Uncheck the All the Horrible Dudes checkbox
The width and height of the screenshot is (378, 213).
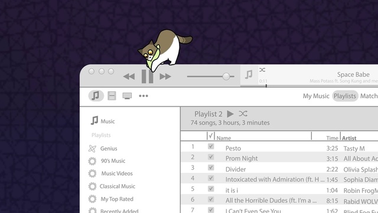(x=211, y=199)
